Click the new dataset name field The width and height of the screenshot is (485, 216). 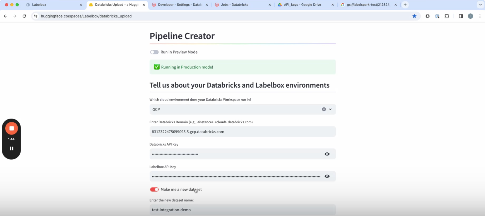tap(242, 210)
